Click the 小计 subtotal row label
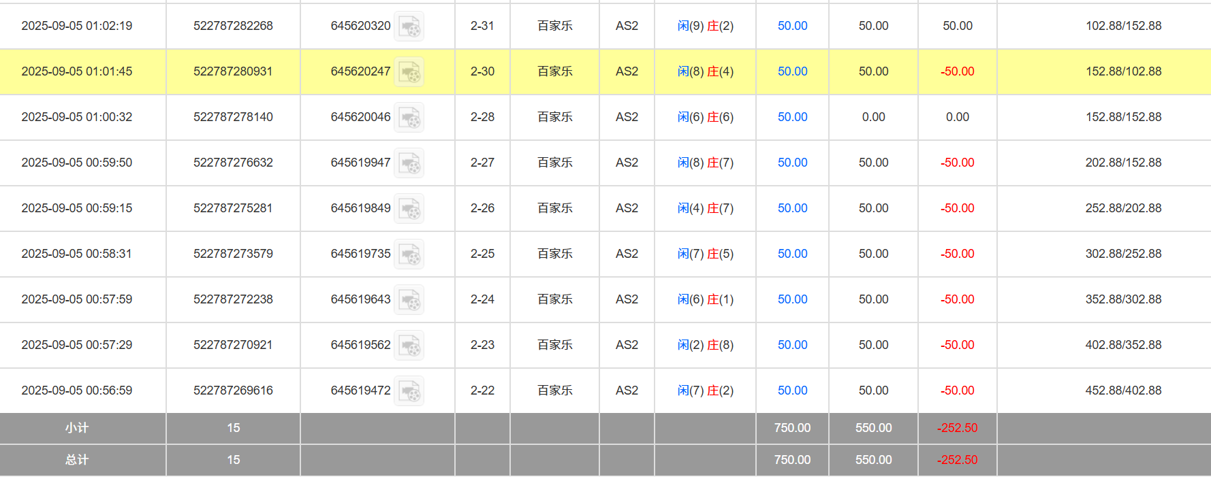This screenshot has height=481, width=1211. coord(77,428)
